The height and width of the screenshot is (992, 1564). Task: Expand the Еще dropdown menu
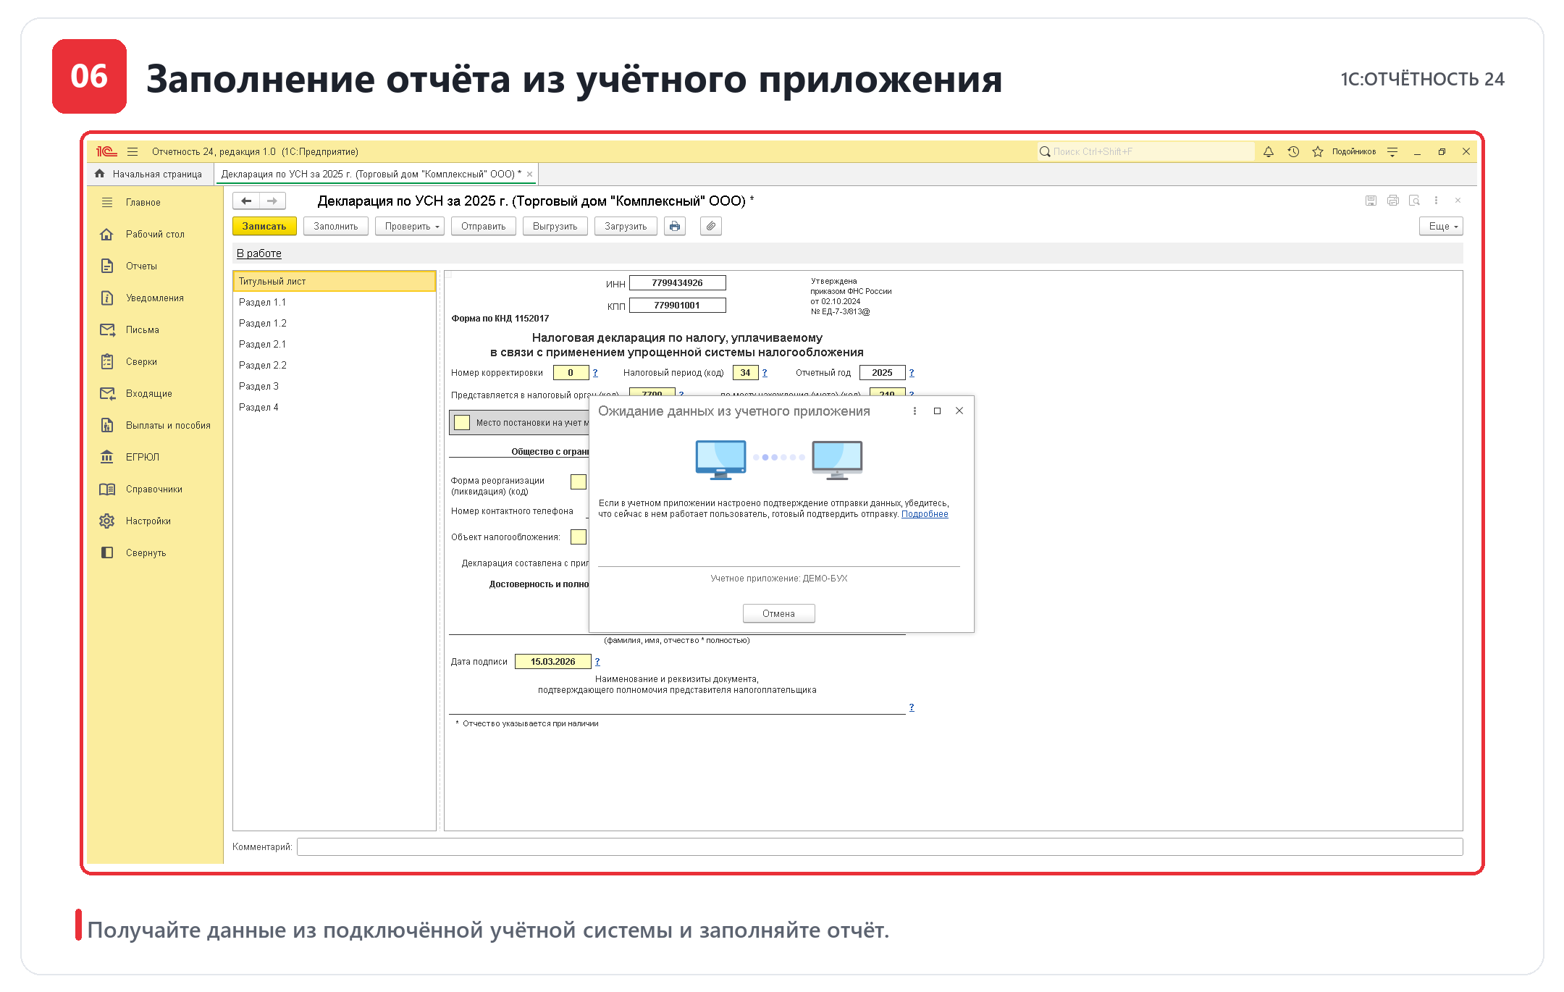pyautogui.click(x=1441, y=226)
